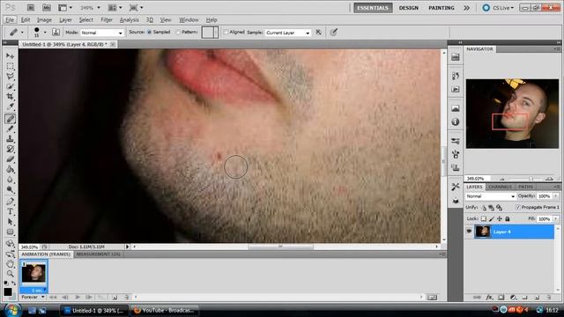The image size is (564, 317).
Task: Open the Filter menu
Action: click(107, 19)
